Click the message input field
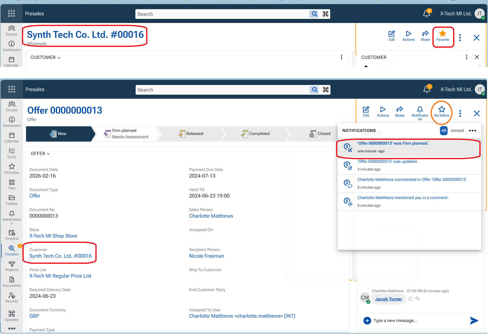The height and width of the screenshot is (335, 488). (x=418, y=320)
